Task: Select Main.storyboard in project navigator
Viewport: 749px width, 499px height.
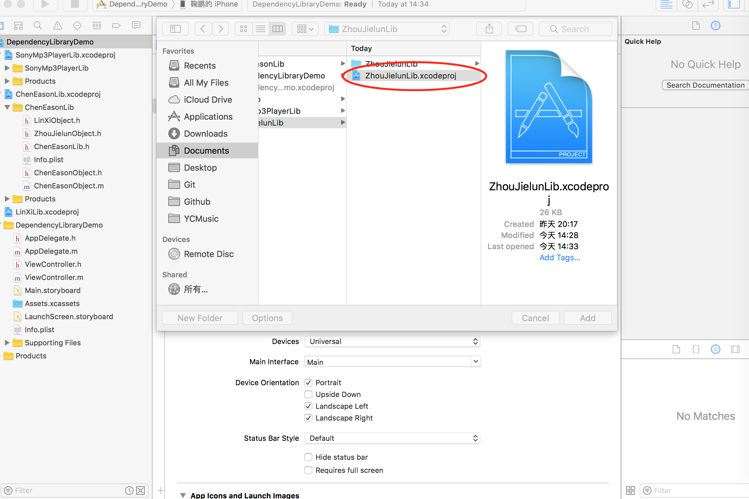Action: tap(52, 290)
